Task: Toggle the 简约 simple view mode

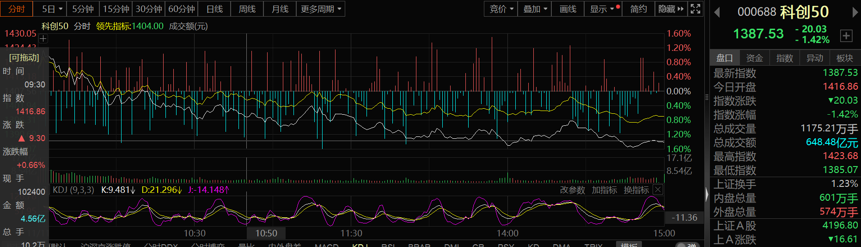Action: point(638,9)
